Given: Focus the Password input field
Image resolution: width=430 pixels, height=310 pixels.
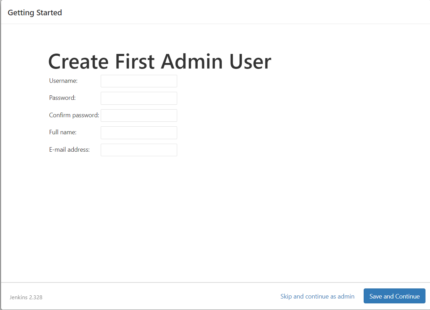Looking at the screenshot, I should pyautogui.click(x=139, y=98).
